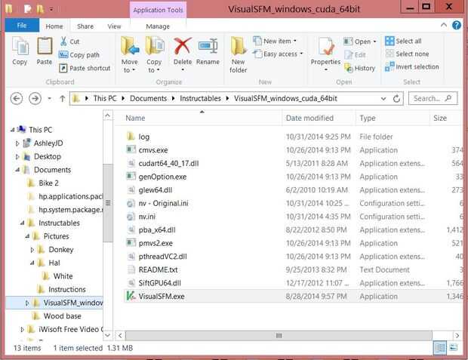Select the SiftGPU64.dll file
This screenshot has width=468, height=360.
(x=160, y=283)
